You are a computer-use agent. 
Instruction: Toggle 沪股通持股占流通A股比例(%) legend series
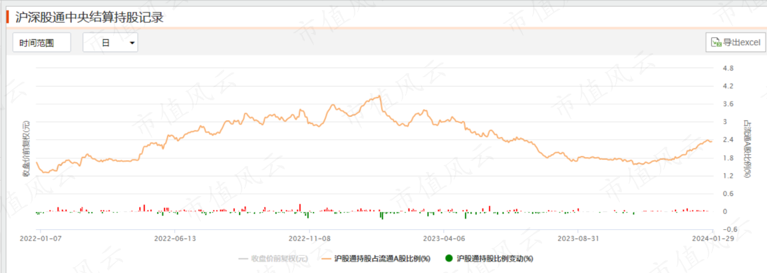[x=376, y=259]
